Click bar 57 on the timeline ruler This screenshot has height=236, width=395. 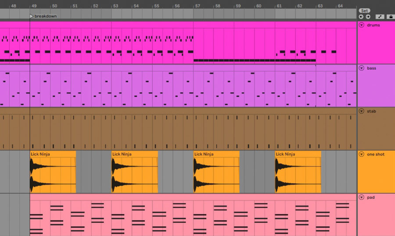[x=198, y=6]
